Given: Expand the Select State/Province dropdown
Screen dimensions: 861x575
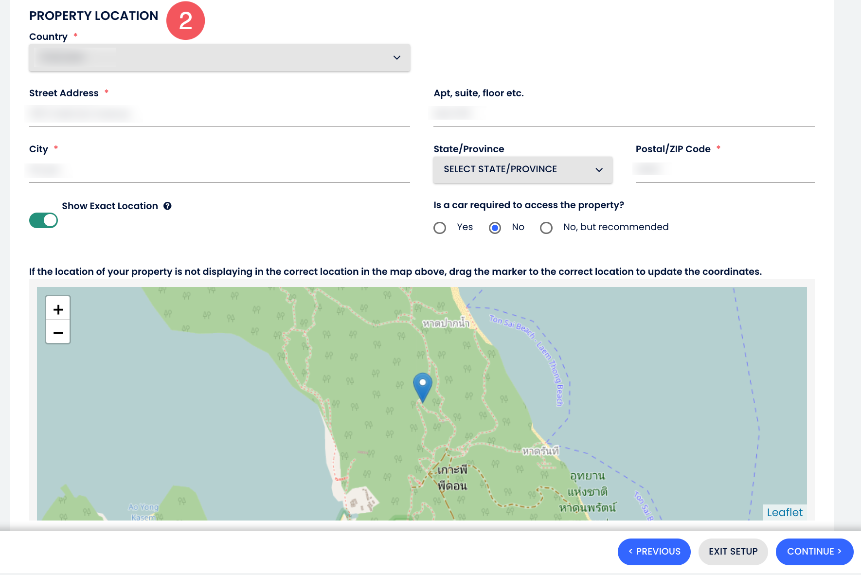Looking at the screenshot, I should pyautogui.click(x=522, y=169).
